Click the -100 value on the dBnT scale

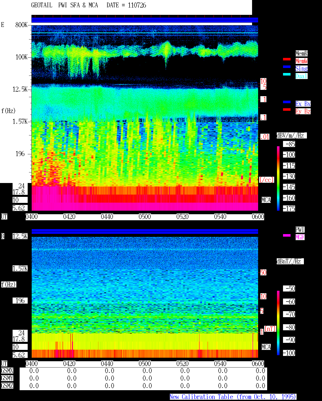(289, 353)
